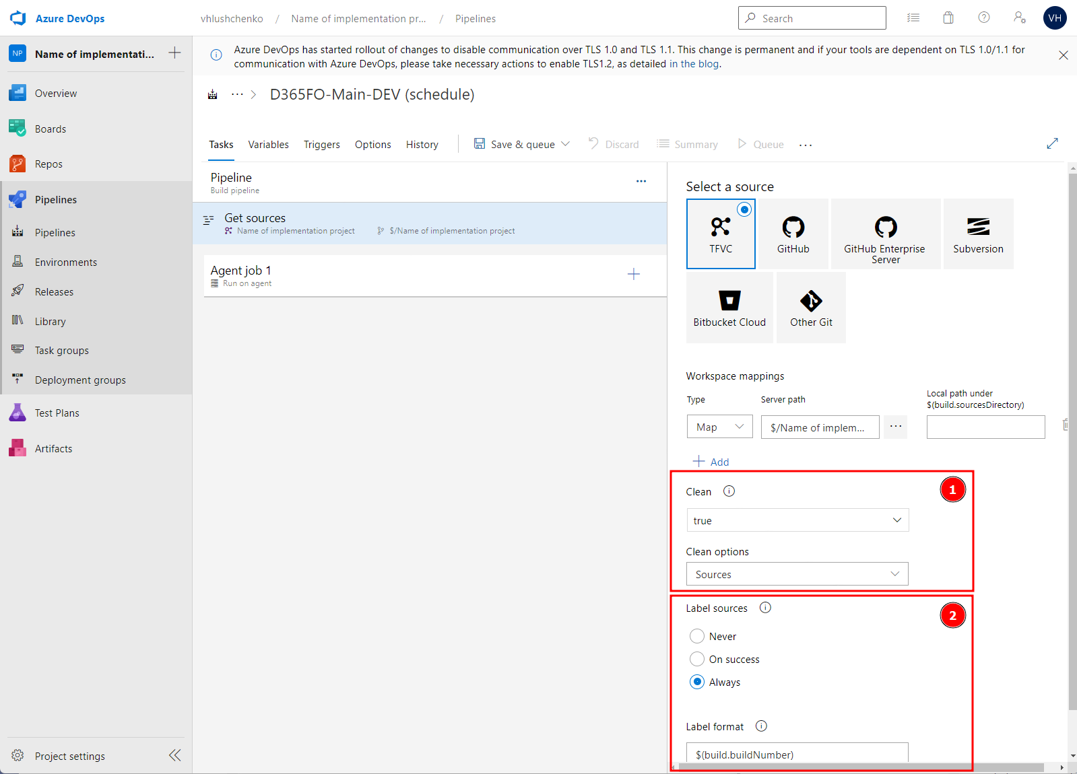Click the vertical scrollbar in source panel

[1072, 437]
